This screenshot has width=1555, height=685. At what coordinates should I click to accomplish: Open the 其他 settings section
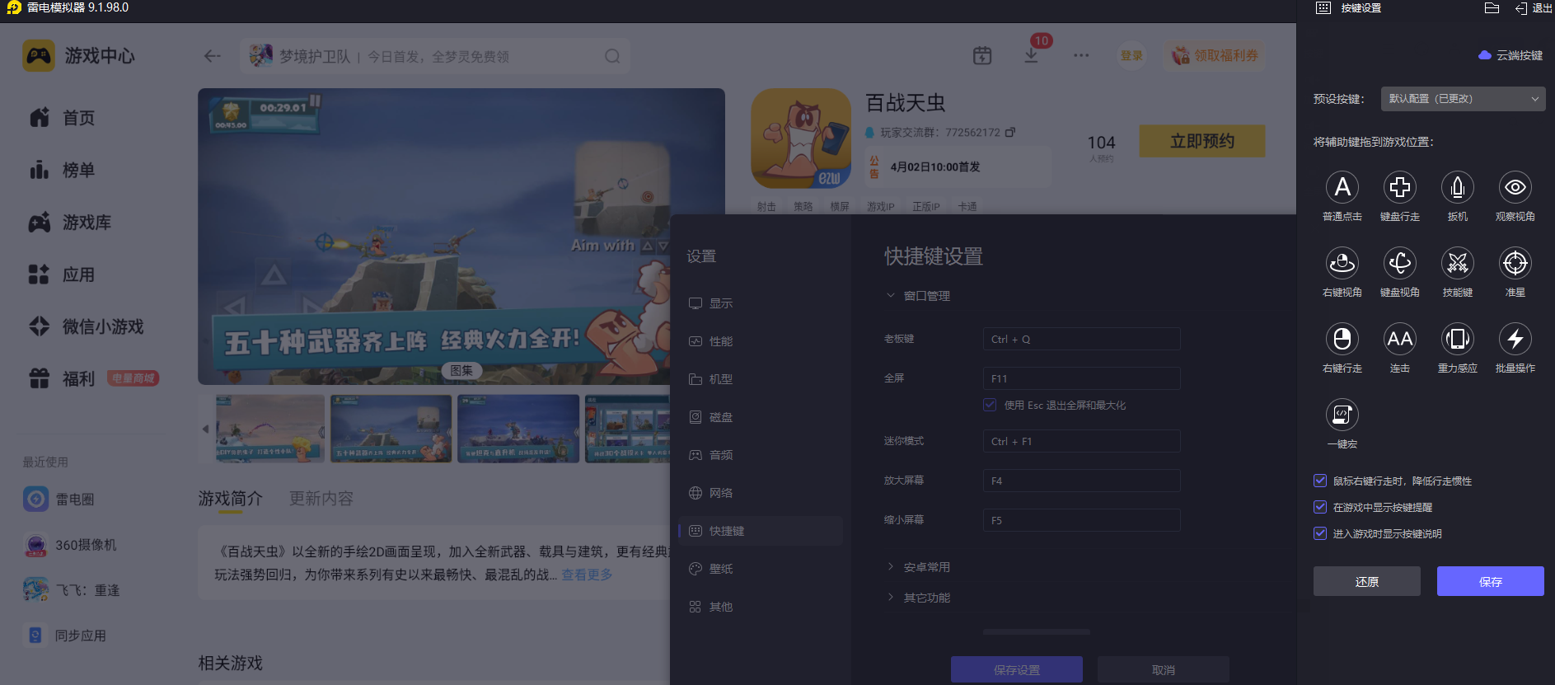click(x=761, y=607)
